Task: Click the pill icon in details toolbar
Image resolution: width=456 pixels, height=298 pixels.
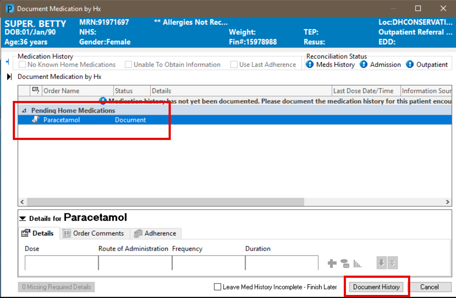Action: pos(345,263)
